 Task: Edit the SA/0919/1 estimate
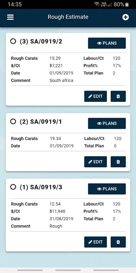tap(96, 162)
